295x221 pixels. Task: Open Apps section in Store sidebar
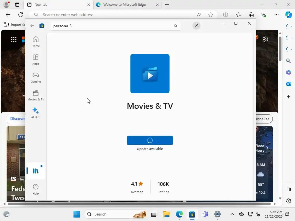35,60
